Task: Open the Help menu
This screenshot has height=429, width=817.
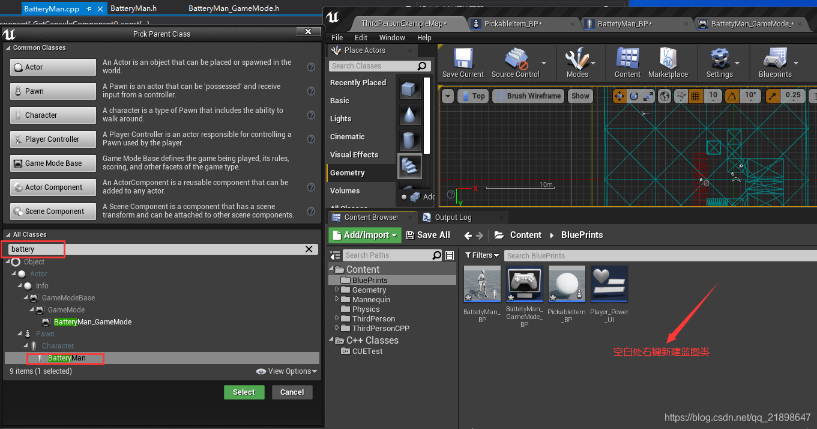Action: (424, 37)
